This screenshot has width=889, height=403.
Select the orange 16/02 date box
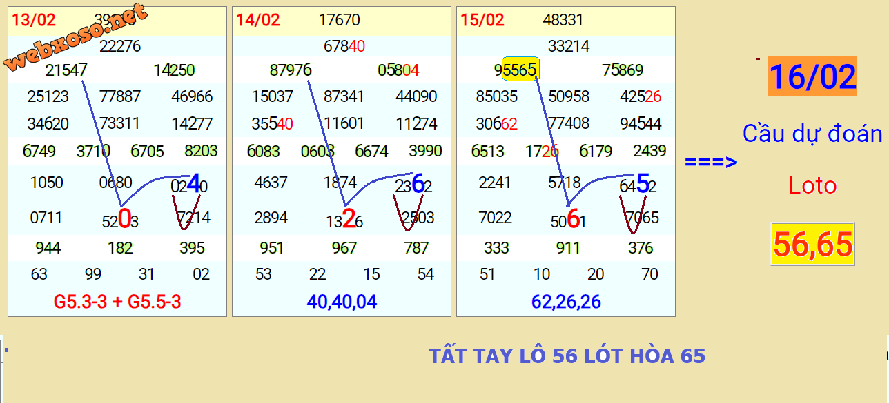pos(812,76)
